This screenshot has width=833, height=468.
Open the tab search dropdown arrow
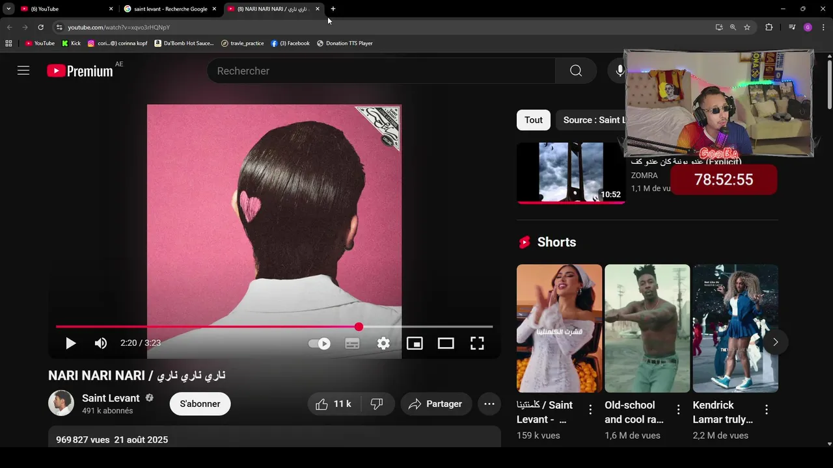click(8, 9)
